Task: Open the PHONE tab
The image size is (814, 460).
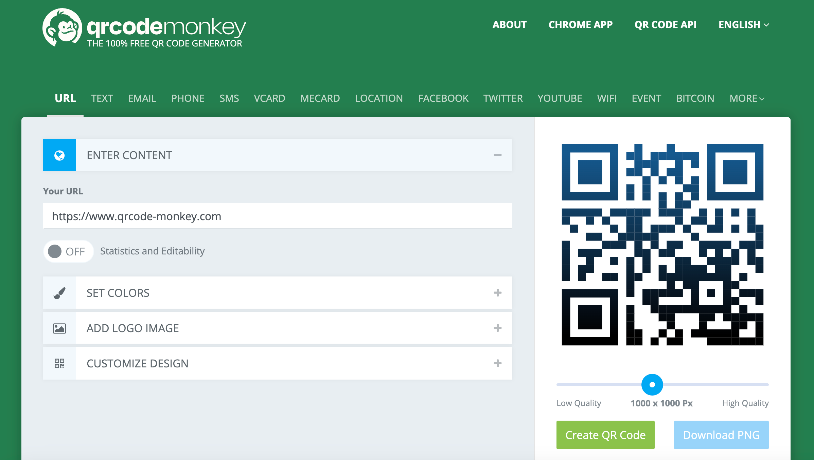Action: point(188,98)
